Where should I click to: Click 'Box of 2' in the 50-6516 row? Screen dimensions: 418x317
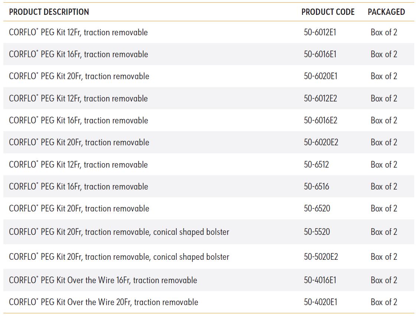384,187
